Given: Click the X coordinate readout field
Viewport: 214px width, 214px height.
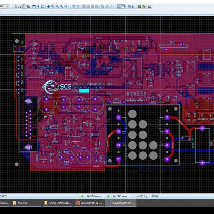Looking at the screenshot, I should pyautogui.click(x=141, y=196).
